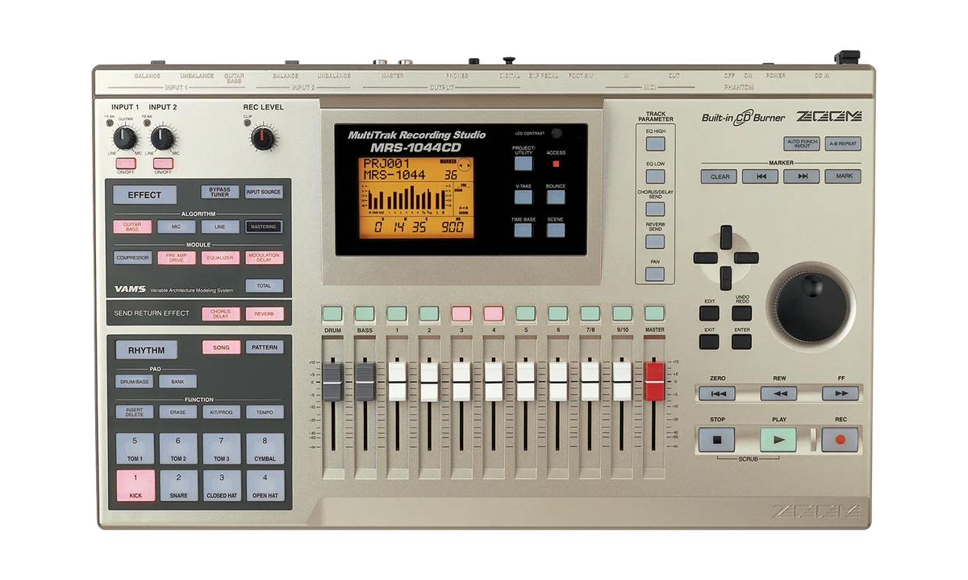The width and height of the screenshot is (968, 580).
Task: Select the EQ HIGH track parameter key
Action: click(655, 143)
